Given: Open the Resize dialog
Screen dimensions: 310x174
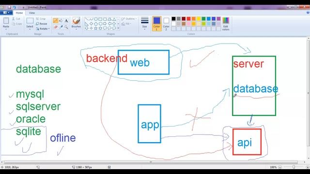Looking at the screenshot, I should (x=42, y=24).
